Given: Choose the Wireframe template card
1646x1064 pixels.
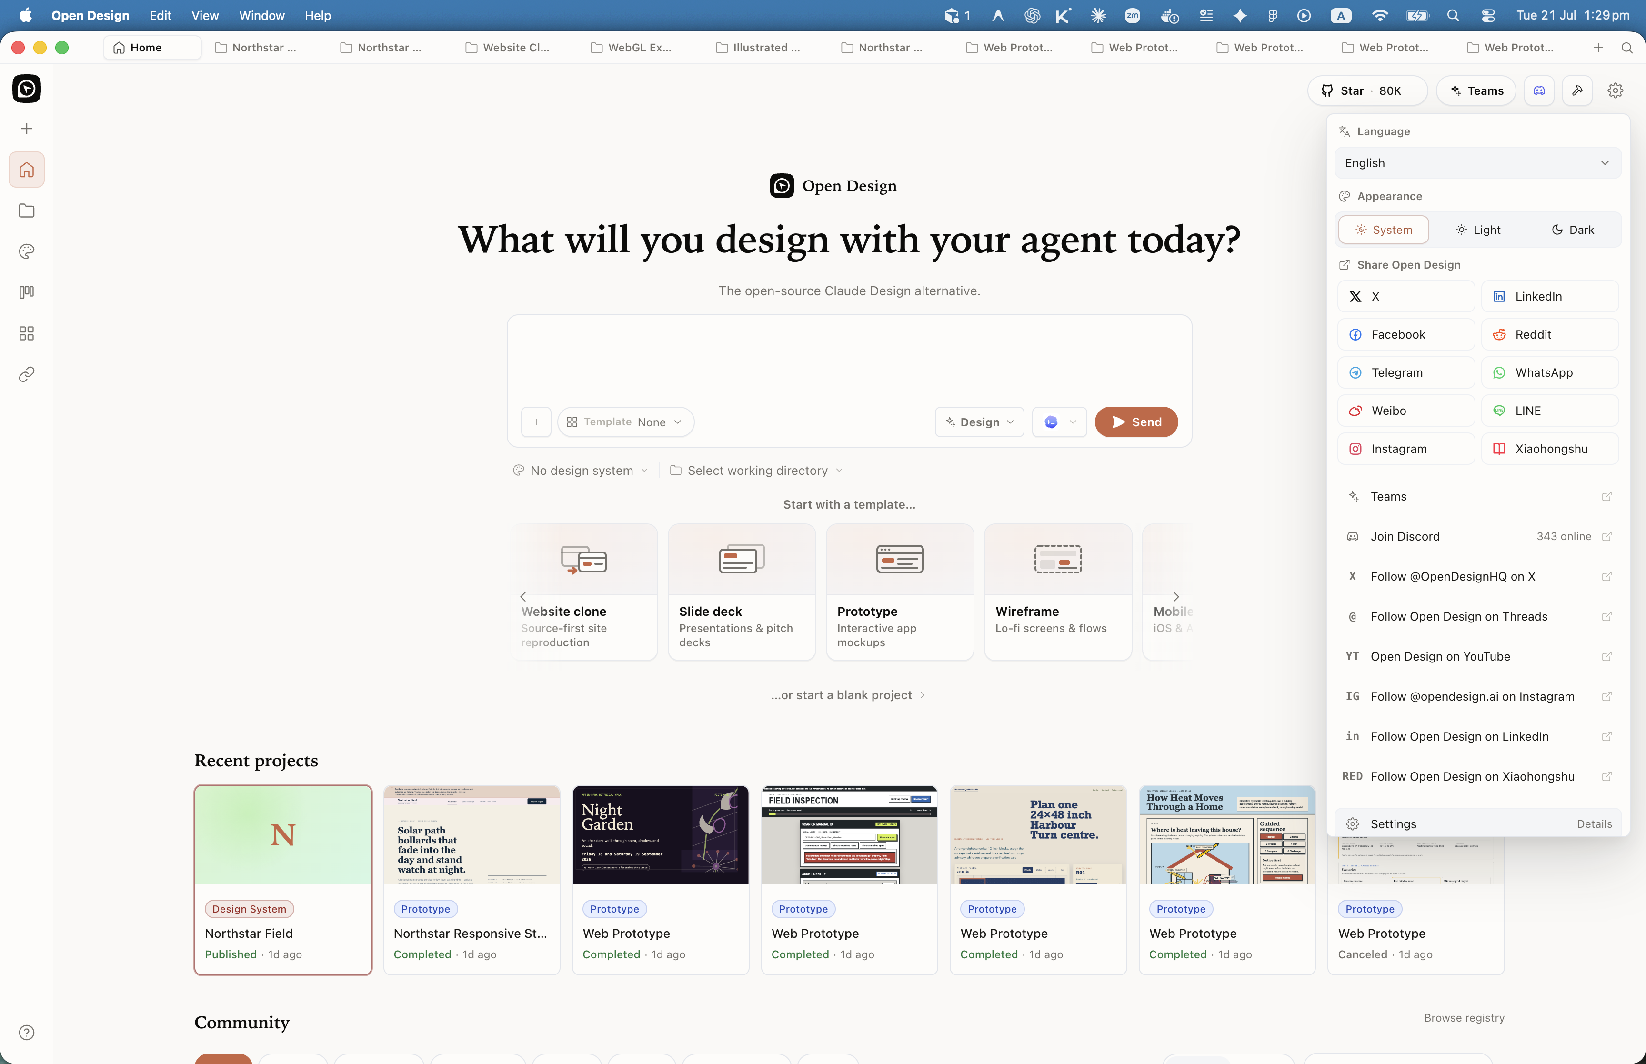Looking at the screenshot, I should pyautogui.click(x=1057, y=592).
